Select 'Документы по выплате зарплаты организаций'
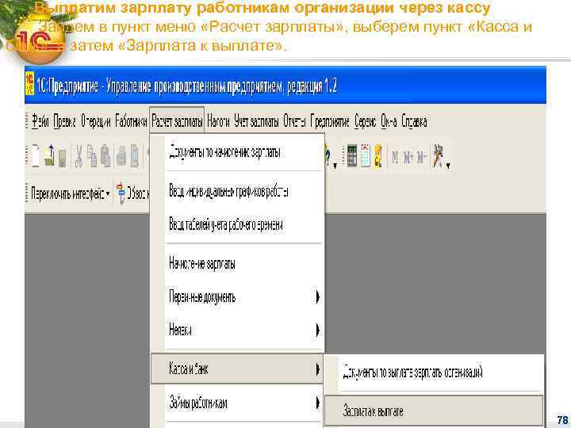The height and width of the screenshot is (428, 571). [433, 373]
